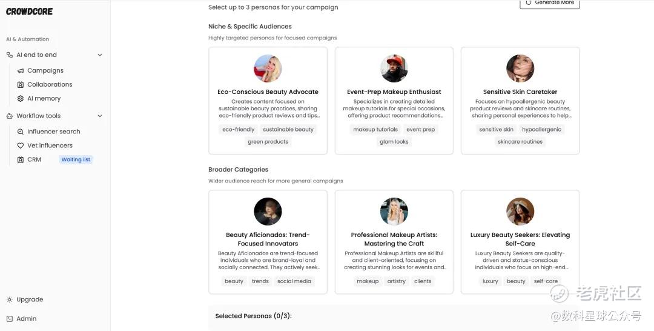The width and height of the screenshot is (654, 331).
Task: Click the Admin terminal icon
Action: point(10,319)
